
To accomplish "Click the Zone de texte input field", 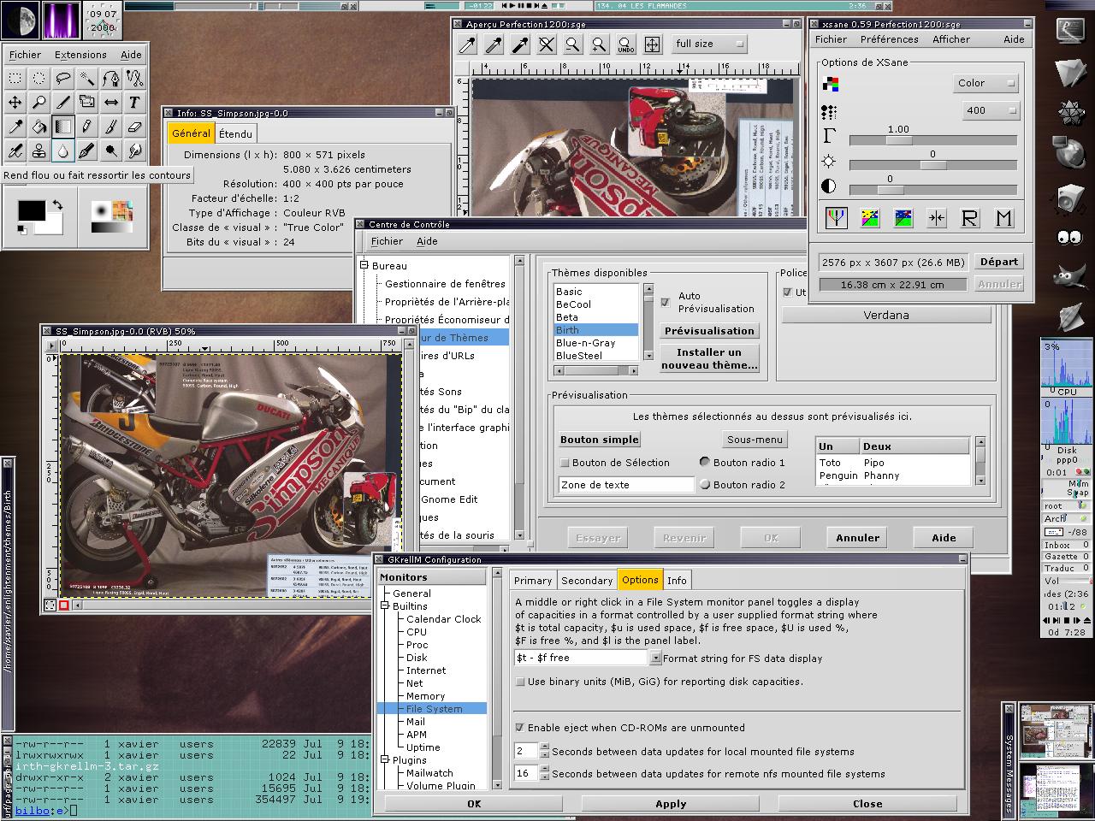I will point(626,485).
